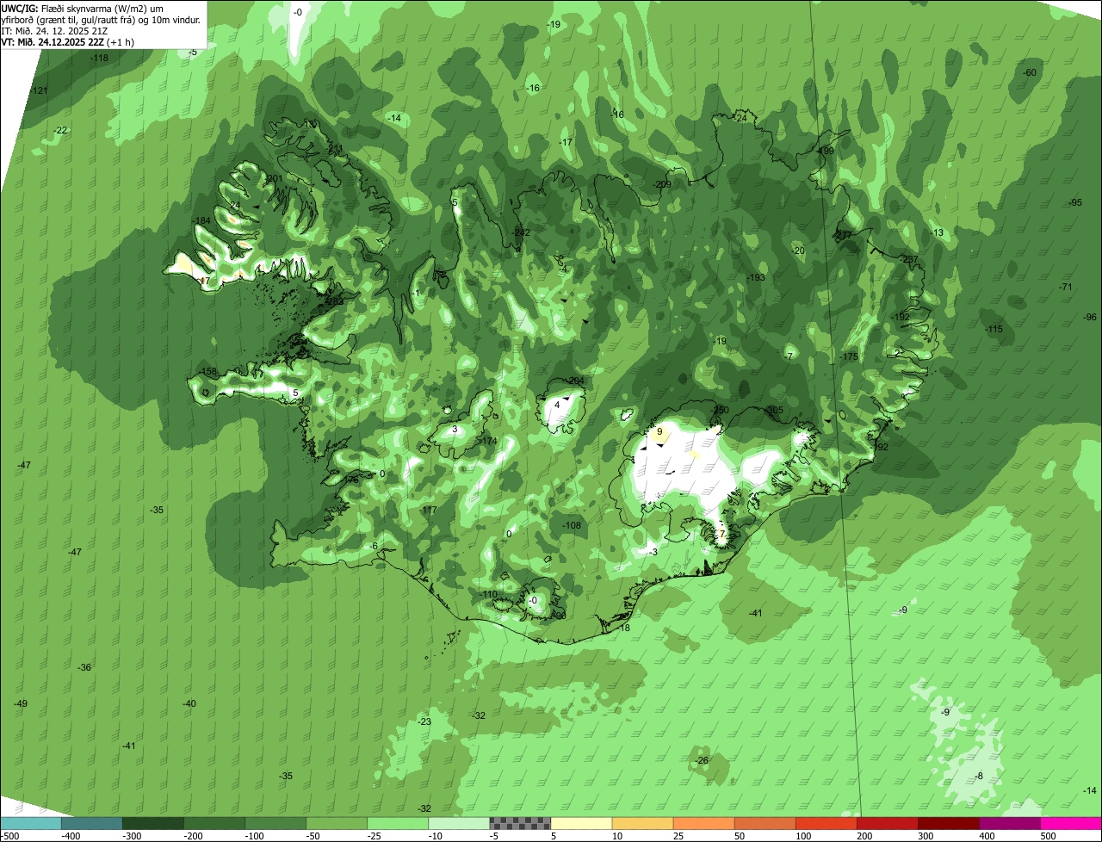Select the magenta swatch above 500
This screenshot has height=842, width=1102.
(1071, 823)
